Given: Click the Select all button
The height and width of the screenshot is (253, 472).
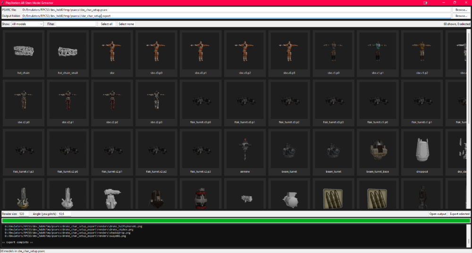Looking at the screenshot, I should pos(107,24).
